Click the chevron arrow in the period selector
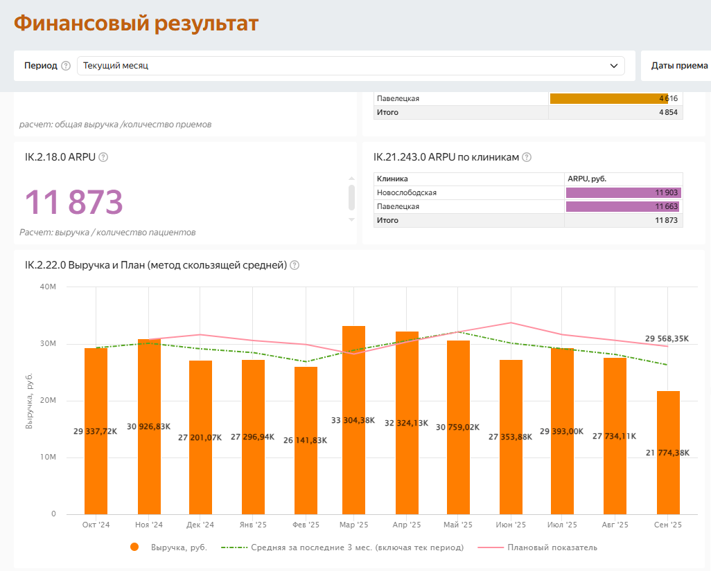 (x=613, y=65)
